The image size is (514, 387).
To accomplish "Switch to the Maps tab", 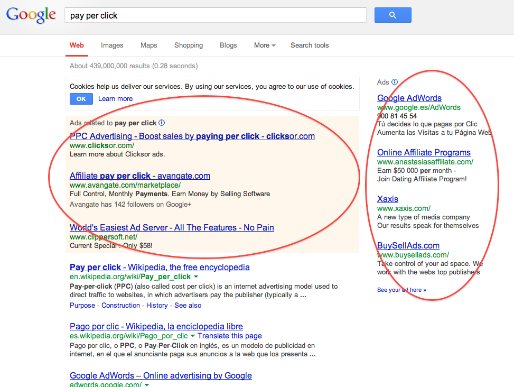I will tap(148, 45).
